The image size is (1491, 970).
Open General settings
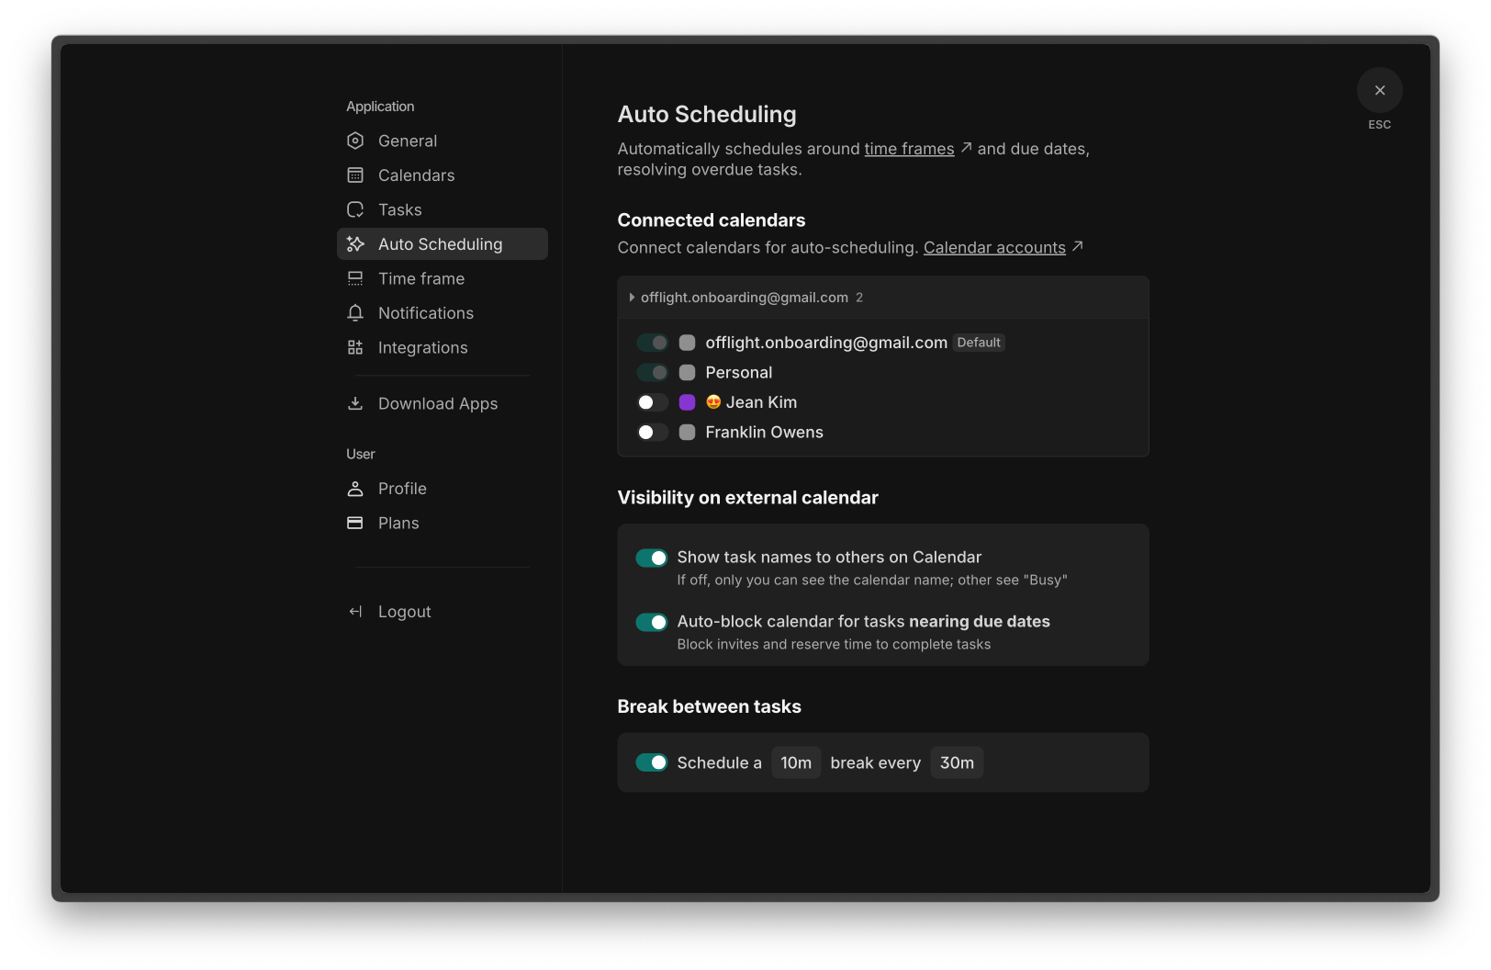pyautogui.click(x=443, y=141)
